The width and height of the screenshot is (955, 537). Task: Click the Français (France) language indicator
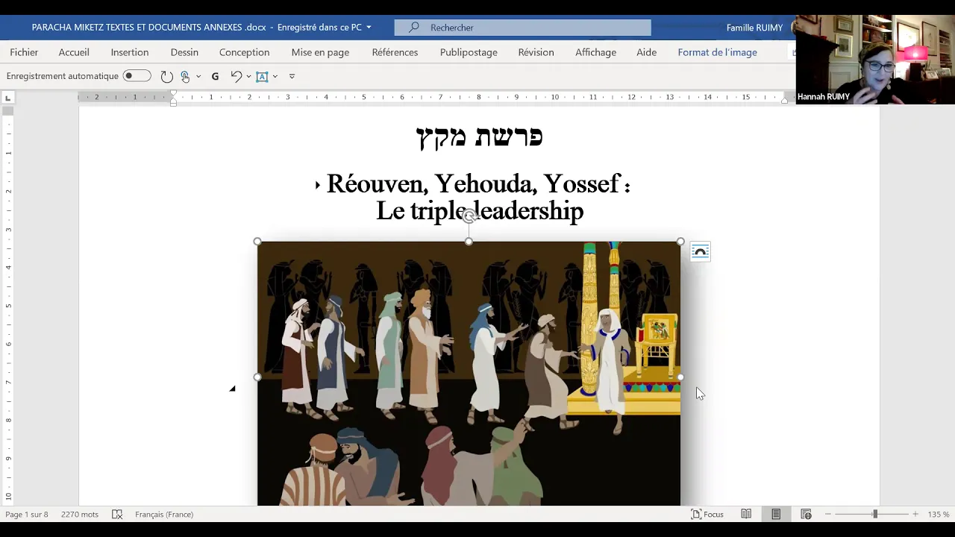(x=164, y=515)
